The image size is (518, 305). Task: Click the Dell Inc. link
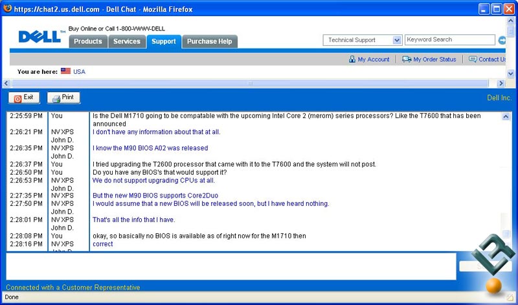[x=499, y=98]
